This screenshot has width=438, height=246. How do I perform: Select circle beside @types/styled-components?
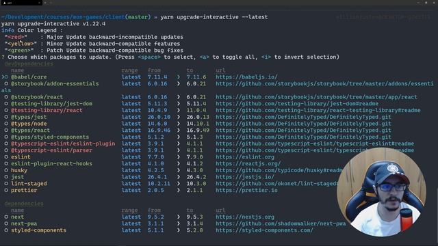[6, 137]
